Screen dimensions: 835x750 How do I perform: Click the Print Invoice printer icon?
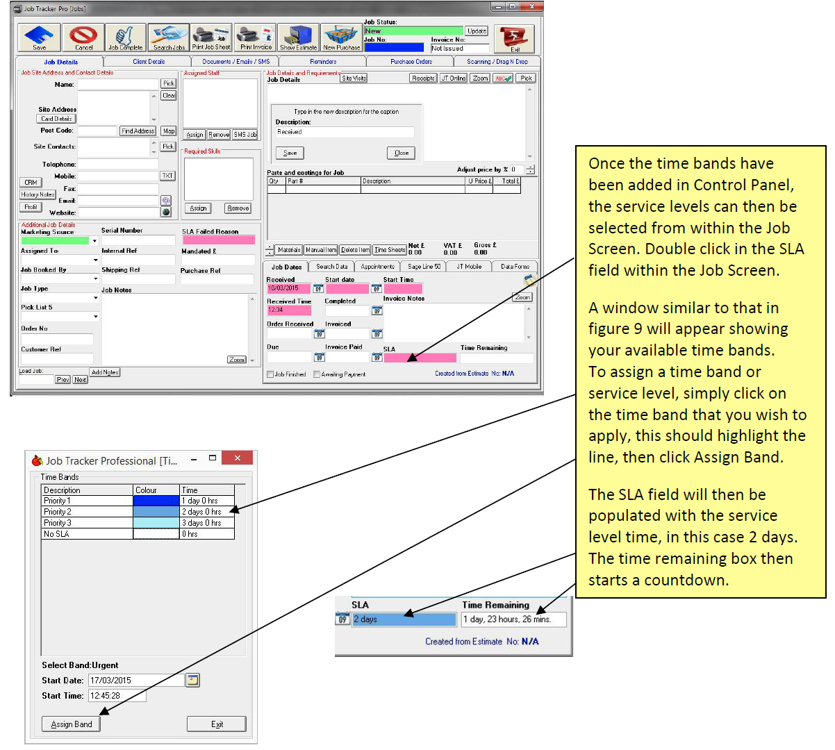(x=256, y=37)
